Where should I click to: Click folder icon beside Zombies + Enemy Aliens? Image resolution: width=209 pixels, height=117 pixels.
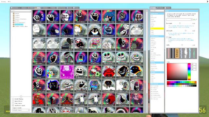(x=13, y=26)
